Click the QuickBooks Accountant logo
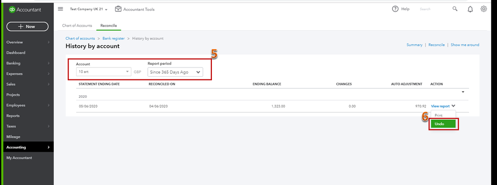497x185 pixels. (x=25, y=9)
